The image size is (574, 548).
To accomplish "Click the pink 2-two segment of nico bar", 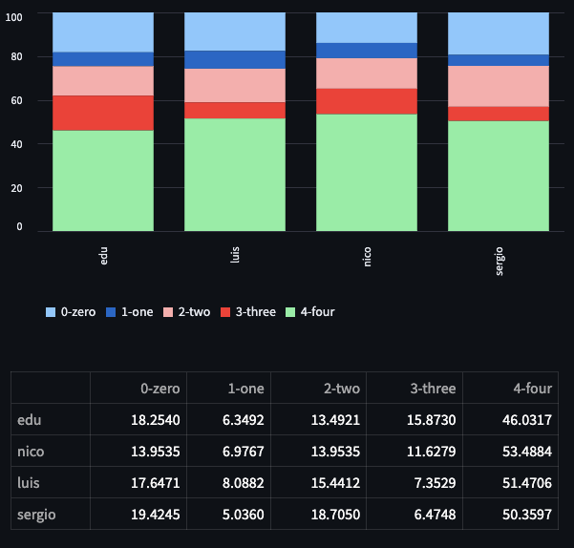I will click(x=367, y=74).
